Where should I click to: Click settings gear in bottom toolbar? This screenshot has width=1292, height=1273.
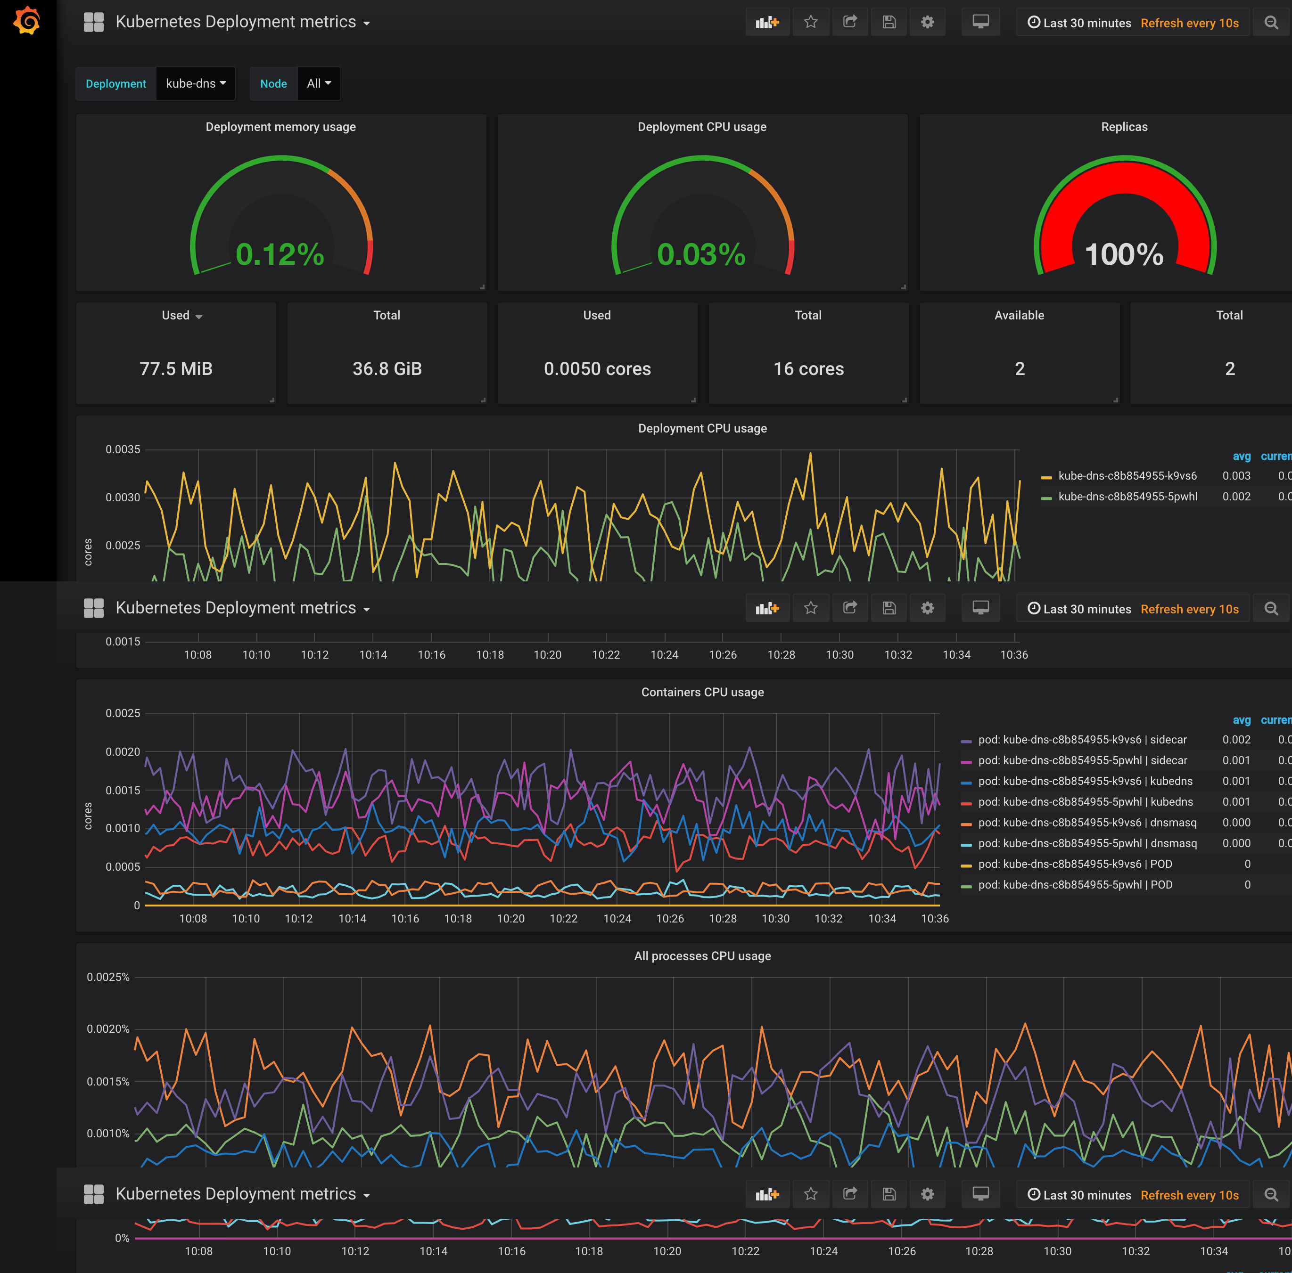tap(927, 1194)
